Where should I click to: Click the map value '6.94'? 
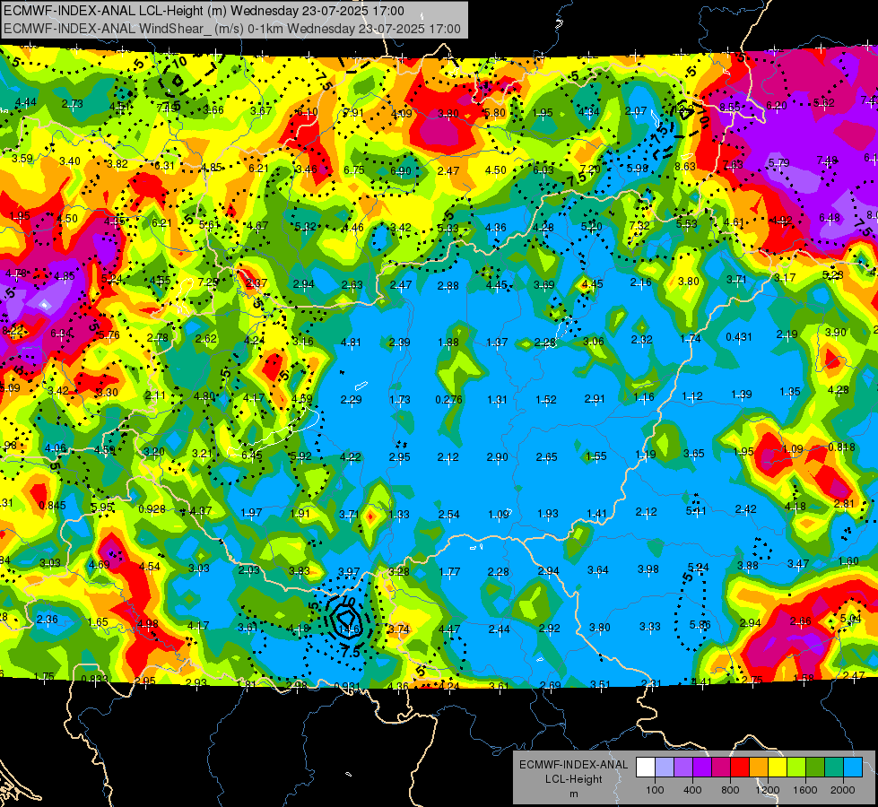coord(61,334)
